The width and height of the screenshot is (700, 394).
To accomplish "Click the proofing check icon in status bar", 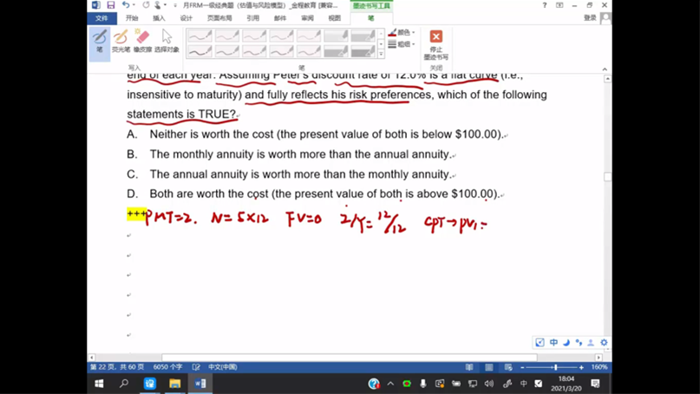I will pos(196,367).
